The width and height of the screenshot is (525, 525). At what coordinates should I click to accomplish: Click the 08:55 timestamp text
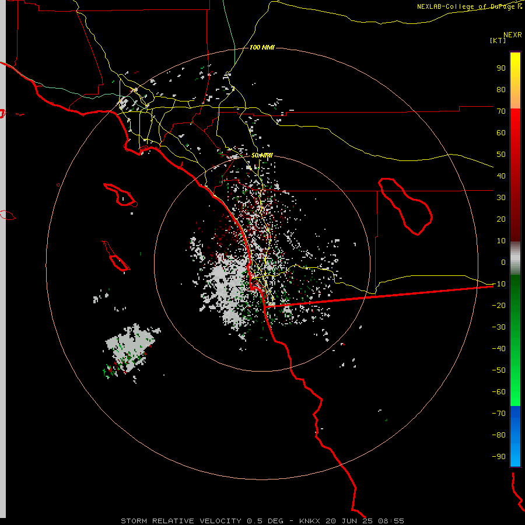click(x=391, y=521)
